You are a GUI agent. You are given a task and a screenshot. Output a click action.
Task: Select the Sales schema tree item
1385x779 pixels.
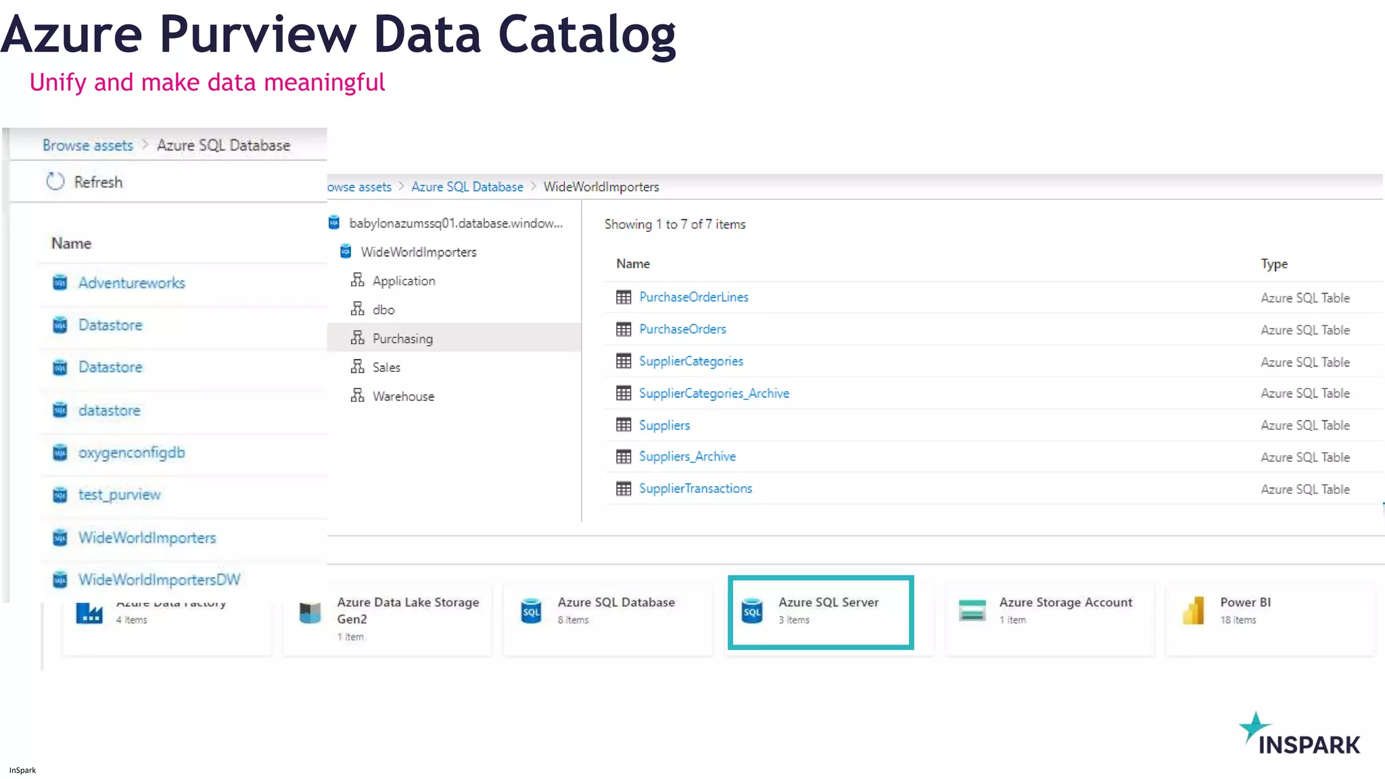tap(386, 367)
